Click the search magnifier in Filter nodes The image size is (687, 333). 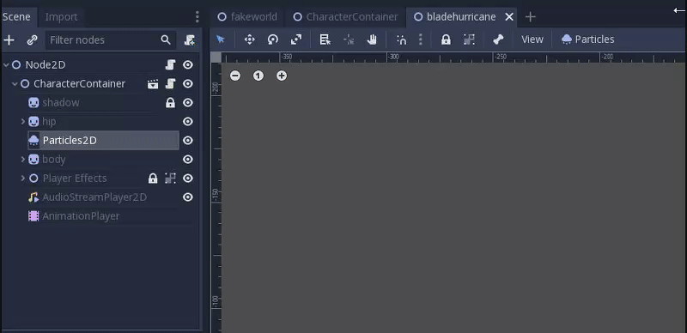pos(166,39)
